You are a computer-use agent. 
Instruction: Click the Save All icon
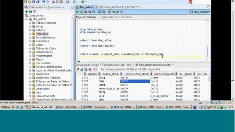(38, 1)
